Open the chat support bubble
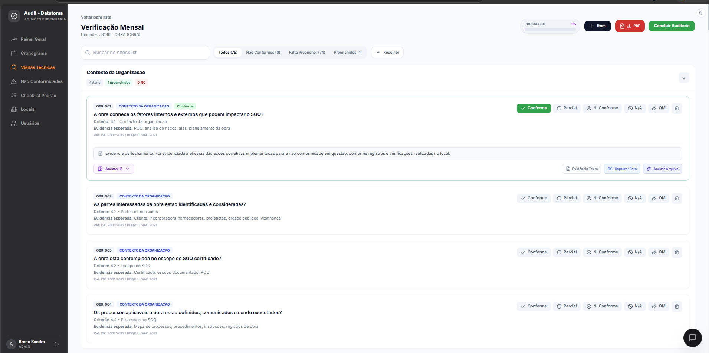Viewport: 709px width, 353px height. 692,337
